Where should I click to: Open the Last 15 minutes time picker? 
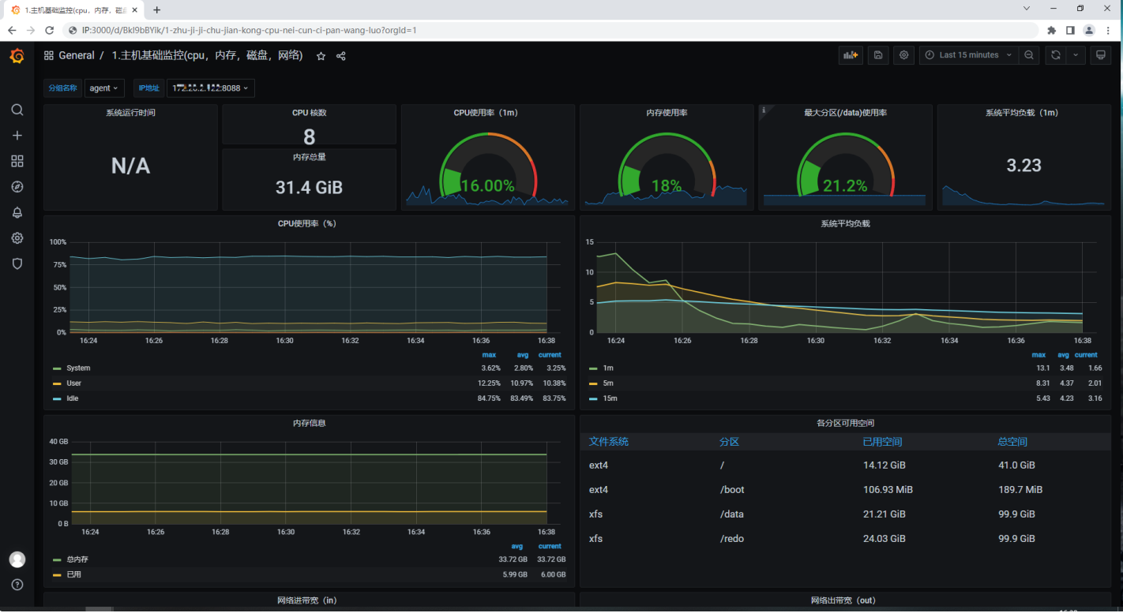(968, 55)
